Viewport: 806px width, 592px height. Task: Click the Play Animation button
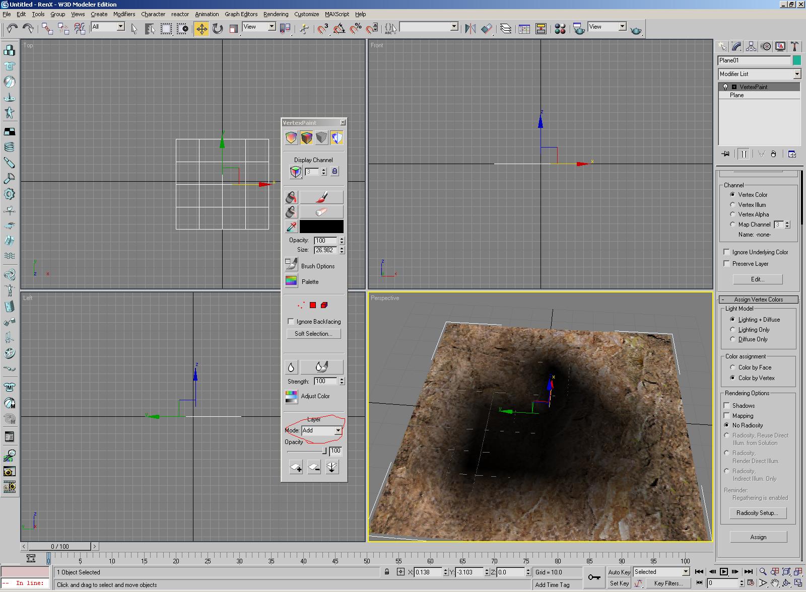[x=724, y=571]
